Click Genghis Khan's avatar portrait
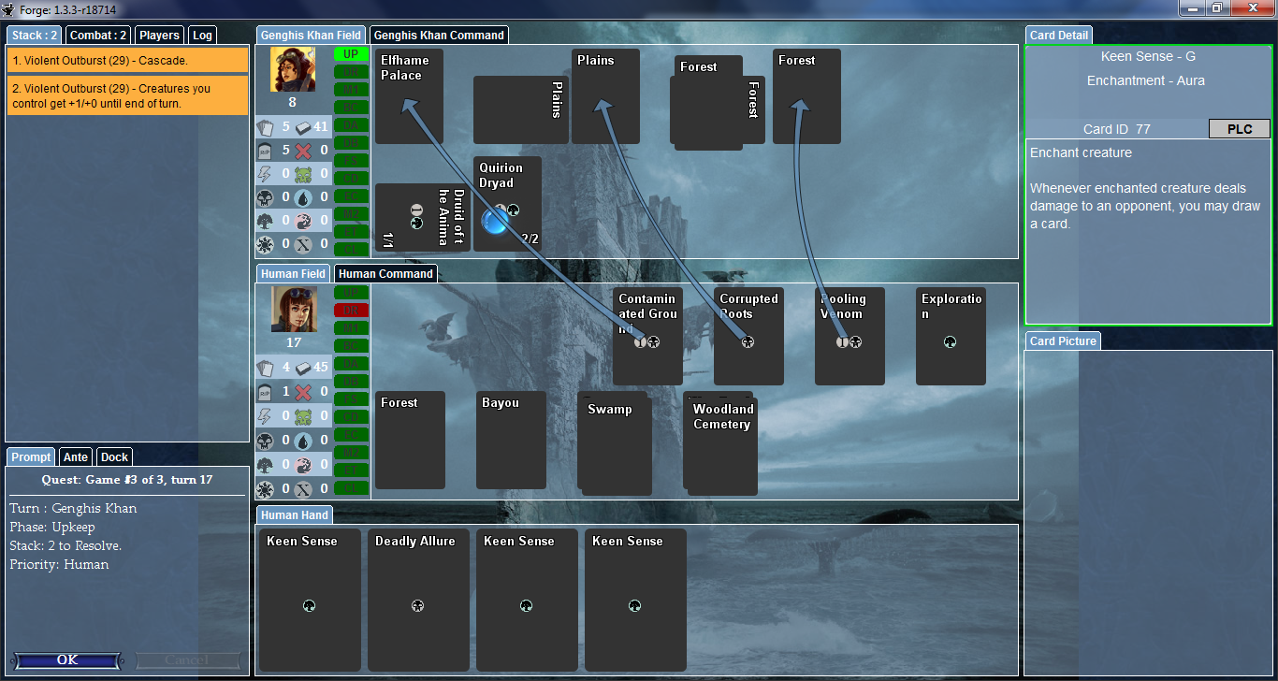 (292, 69)
